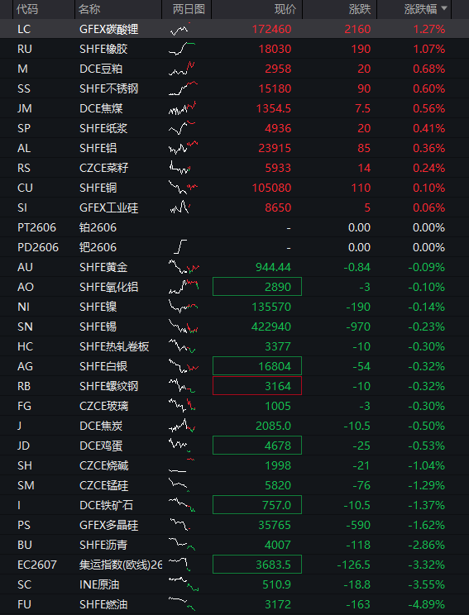Open the INE原油 mini trend chart
This screenshot has height=615, width=469.
184,584
